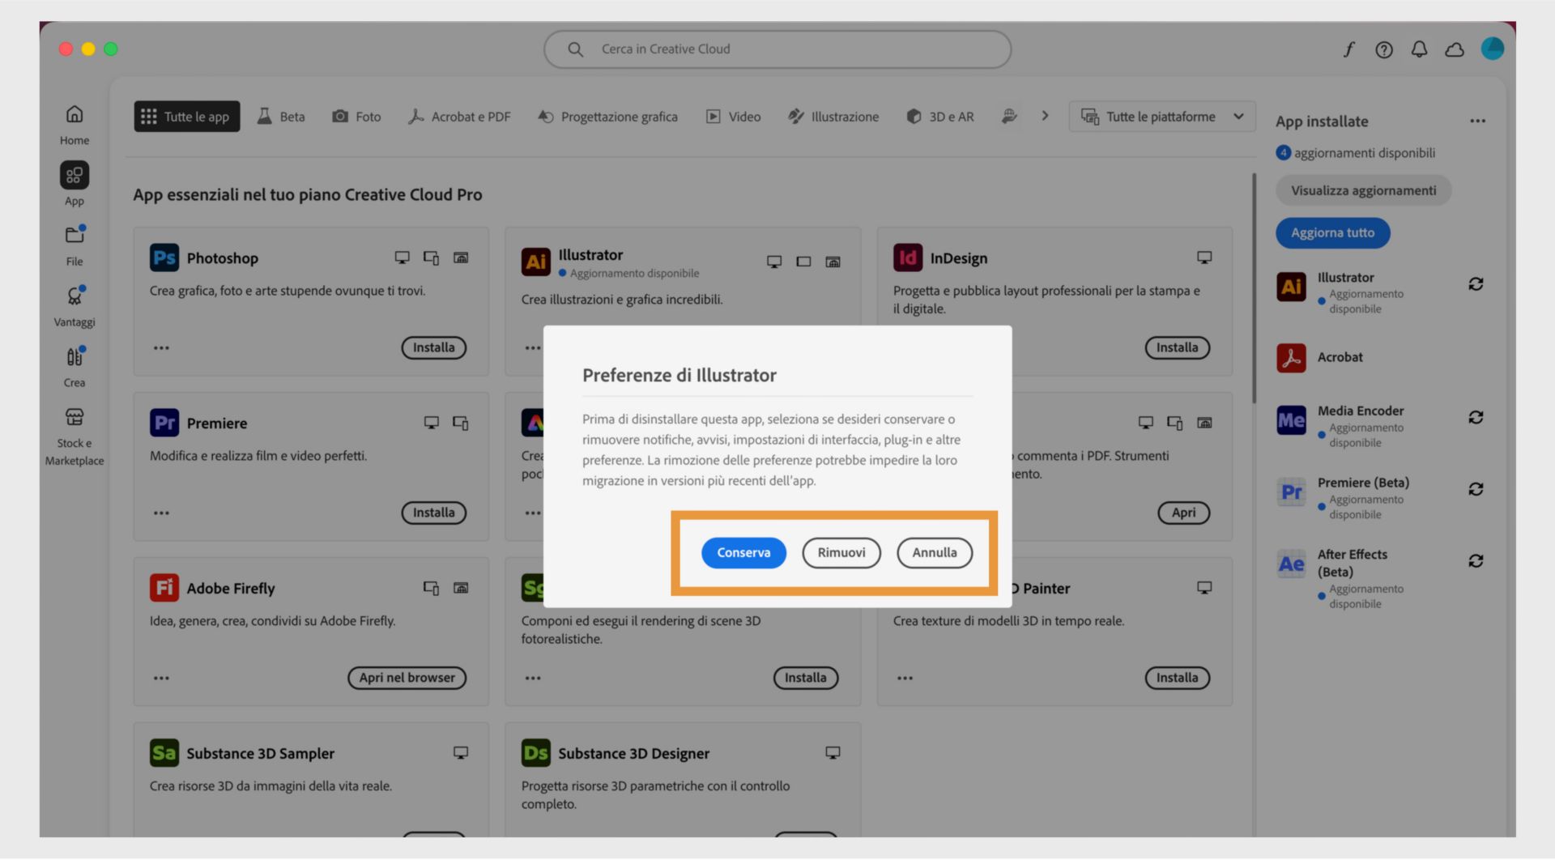Open Tutte le piattaforme dropdown
Viewport: 1555px width, 860px height.
click(1162, 117)
